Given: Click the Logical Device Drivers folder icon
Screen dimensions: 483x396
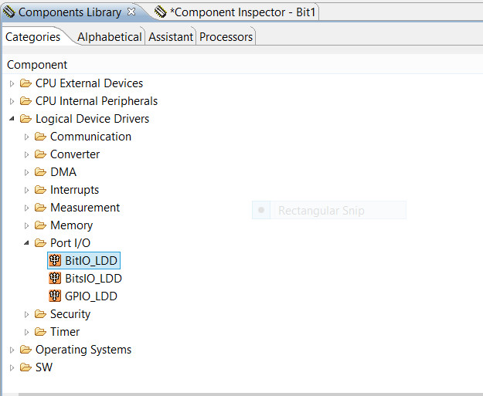Looking at the screenshot, I should tap(26, 119).
